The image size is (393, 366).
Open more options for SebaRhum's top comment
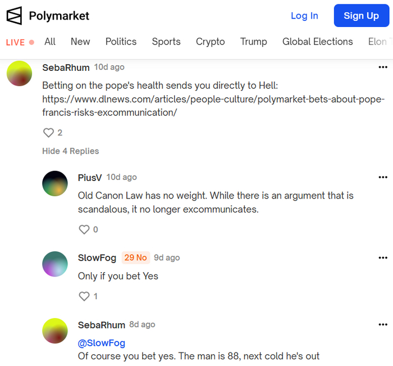383,67
